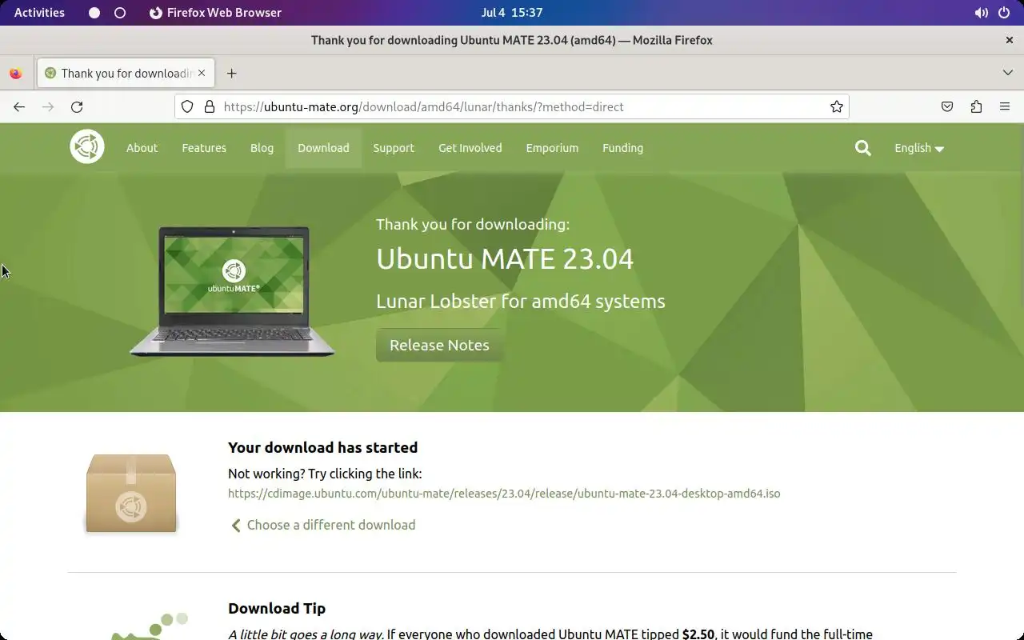1024x640 pixels.
Task: Open the Features navigation item
Action: coord(204,148)
